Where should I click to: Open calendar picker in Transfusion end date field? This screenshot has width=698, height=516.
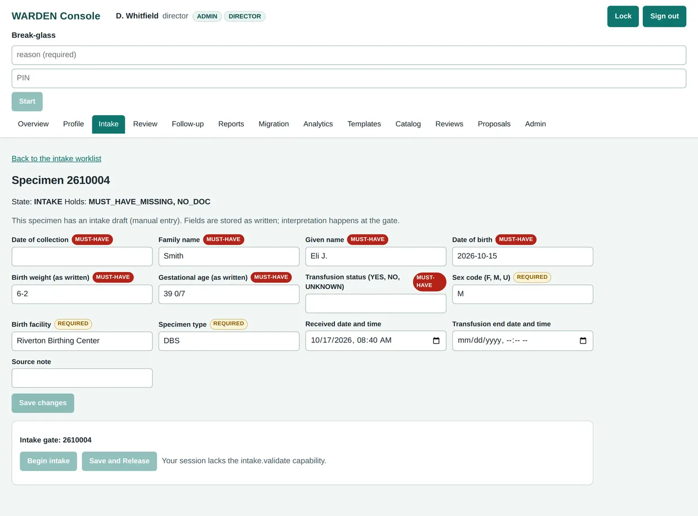tap(583, 341)
